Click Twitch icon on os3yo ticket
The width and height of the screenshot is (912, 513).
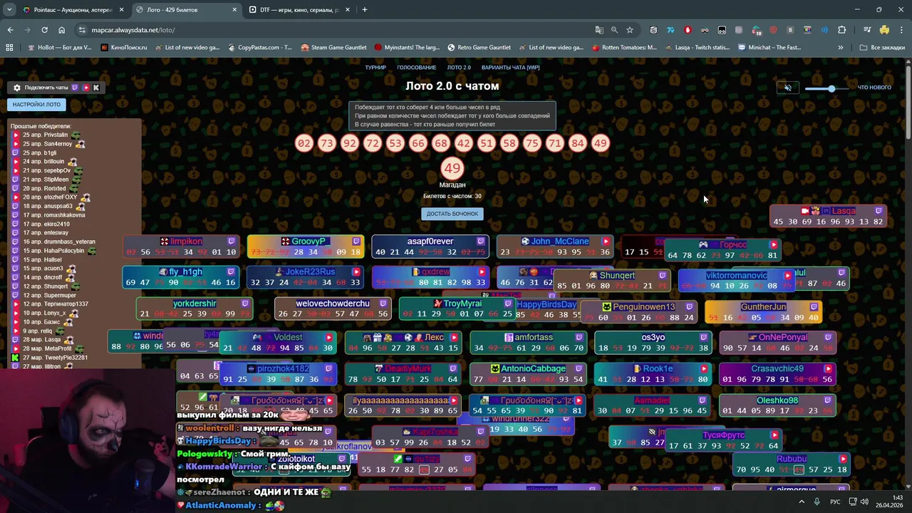tap(704, 337)
